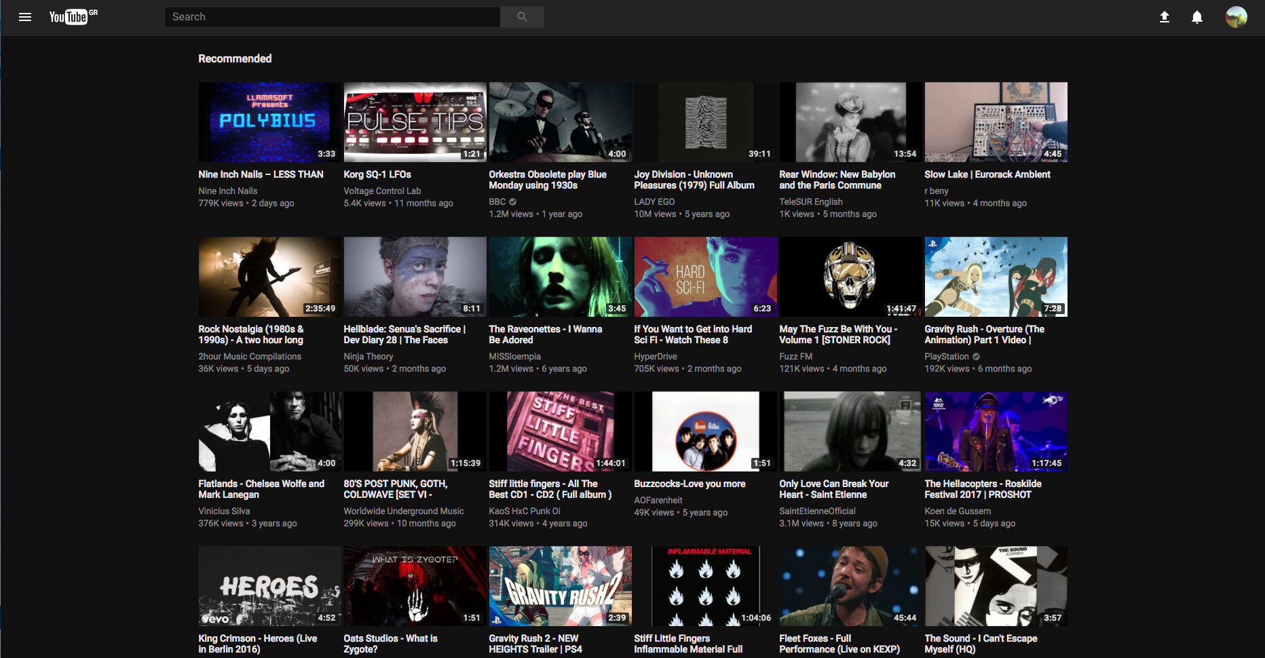
Task: Click '10M views • 5 years ago' text
Action: [682, 214]
